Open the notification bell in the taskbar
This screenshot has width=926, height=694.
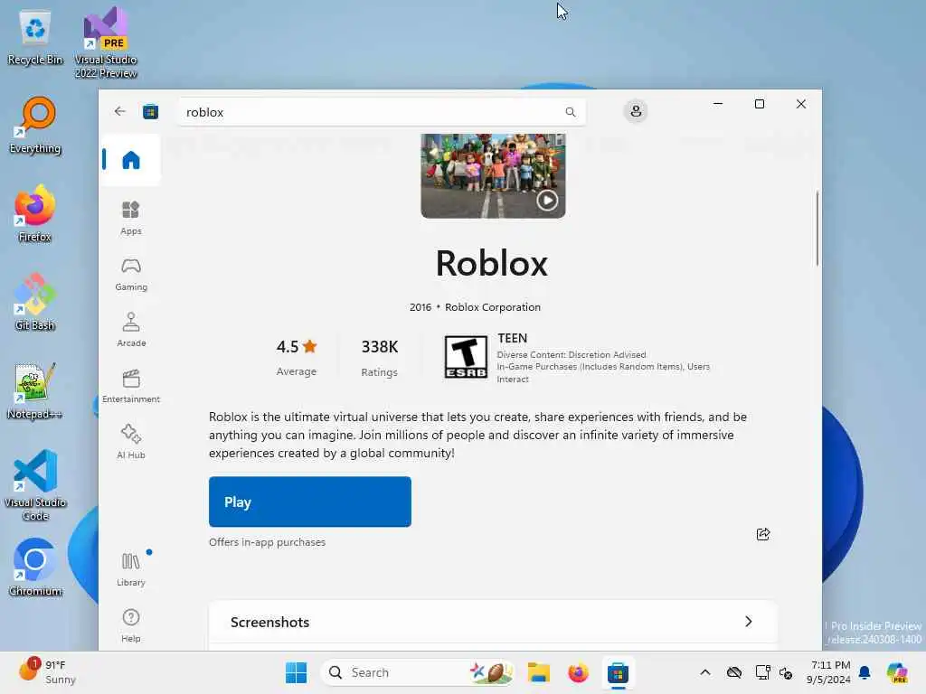[x=865, y=672]
